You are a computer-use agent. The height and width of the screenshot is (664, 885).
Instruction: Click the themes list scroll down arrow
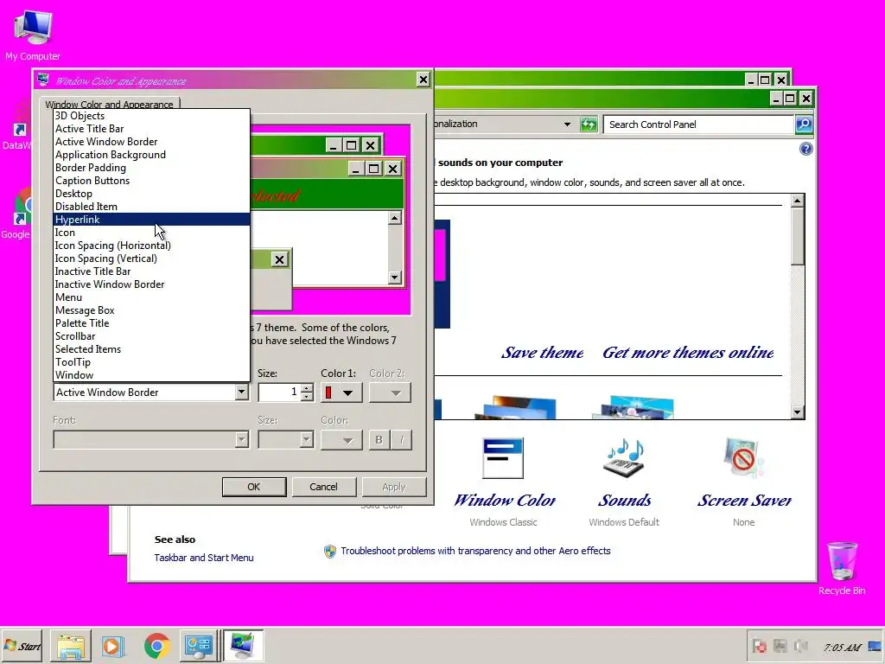pyautogui.click(x=797, y=412)
